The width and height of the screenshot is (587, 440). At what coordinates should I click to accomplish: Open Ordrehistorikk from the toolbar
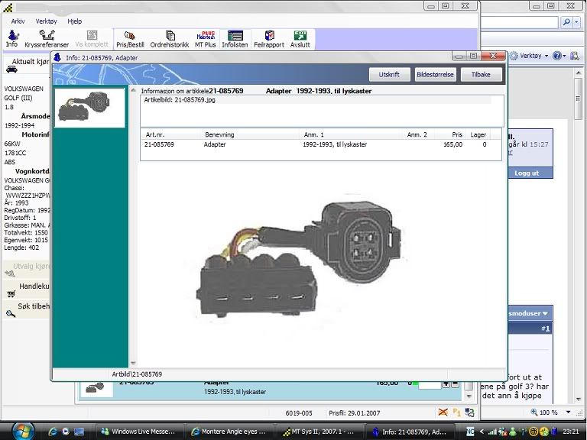(x=170, y=39)
